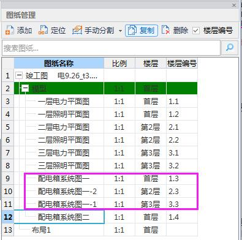Click the 定位 (Locate) toolbar icon
The height and width of the screenshot is (240, 242).
pyautogui.click(x=43, y=31)
